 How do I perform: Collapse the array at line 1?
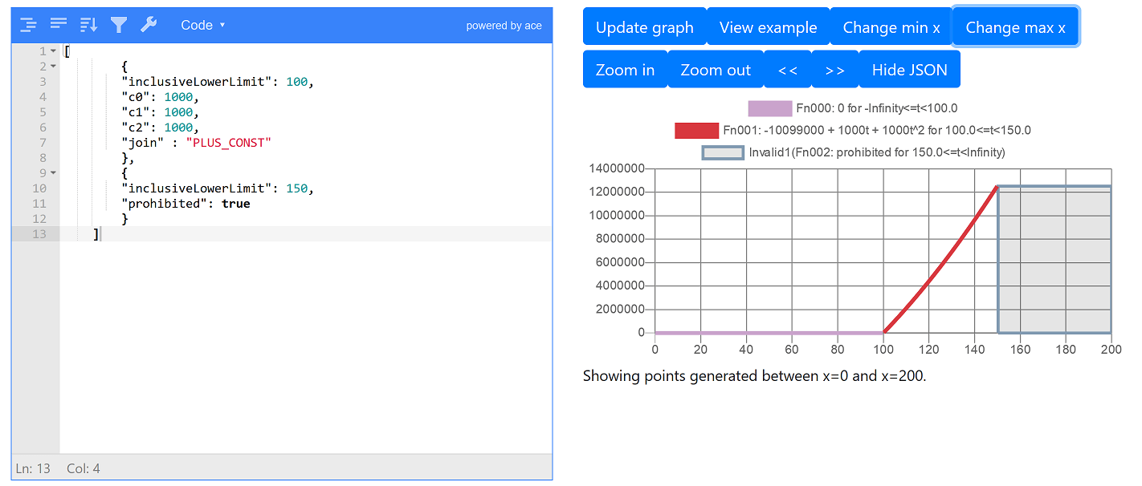(53, 51)
